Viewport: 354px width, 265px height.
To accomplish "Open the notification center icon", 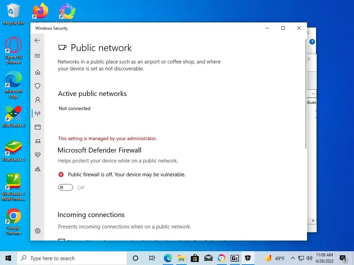I will [343, 258].
